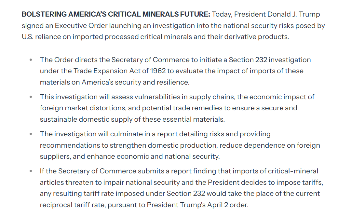Click the second bullet point dot
The width and height of the screenshot is (338, 216).
(31, 97)
